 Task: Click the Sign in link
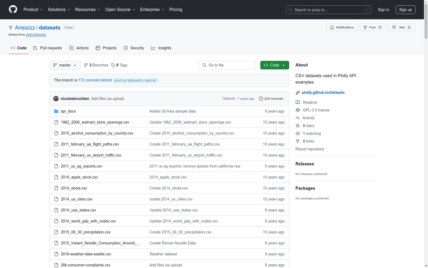[x=383, y=10]
